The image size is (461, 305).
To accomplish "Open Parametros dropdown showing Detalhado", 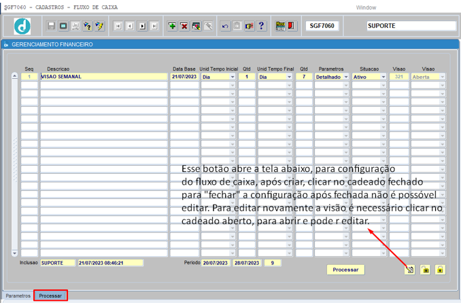I will [x=346, y=77].
